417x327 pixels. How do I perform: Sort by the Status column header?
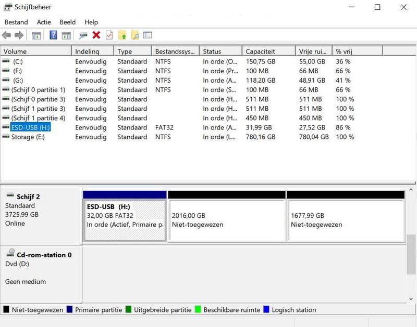(x=220, y=51)
